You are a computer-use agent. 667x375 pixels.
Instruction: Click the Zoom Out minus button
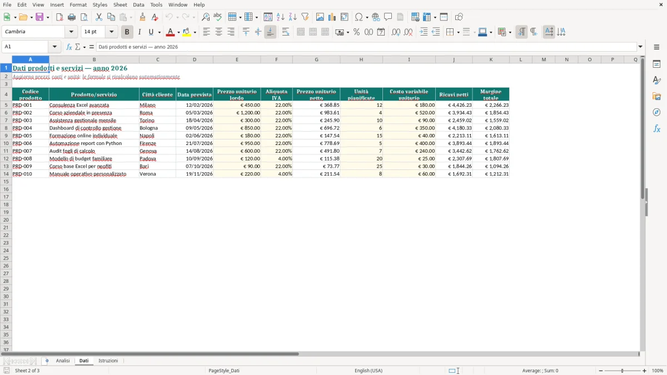click(601, 371)
